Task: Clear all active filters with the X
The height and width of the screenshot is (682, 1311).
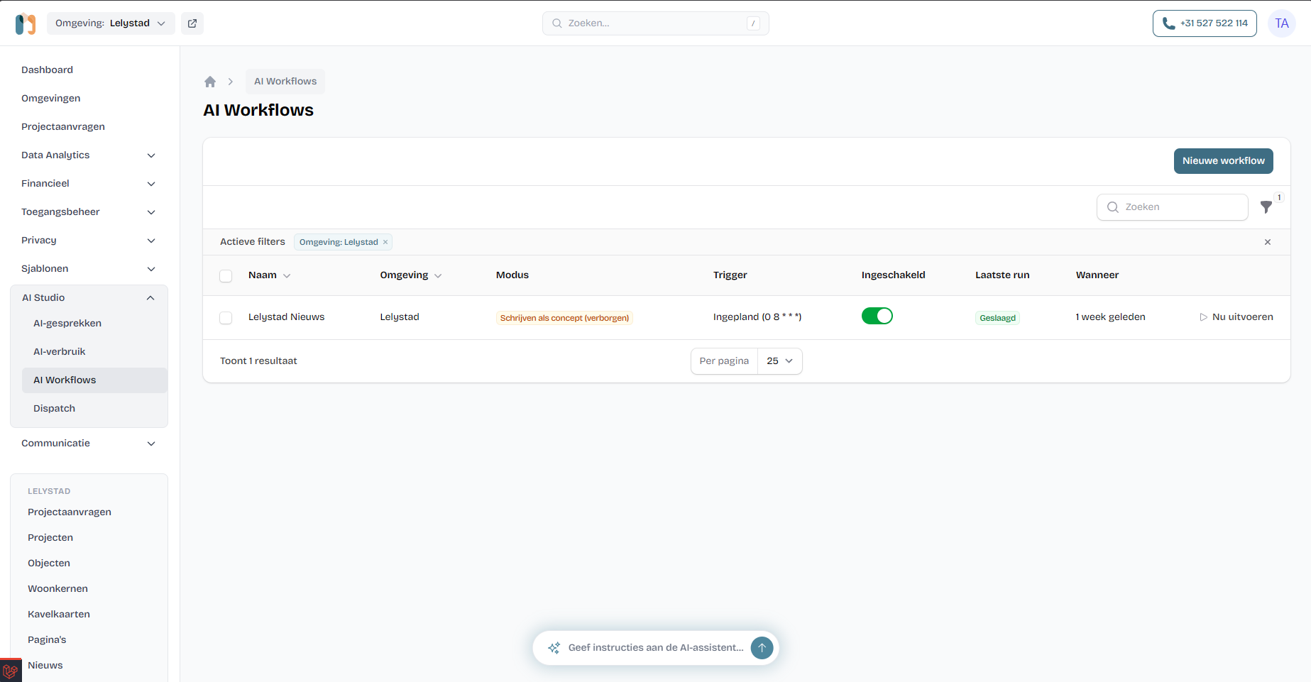Action: [x=1268, y=242]
